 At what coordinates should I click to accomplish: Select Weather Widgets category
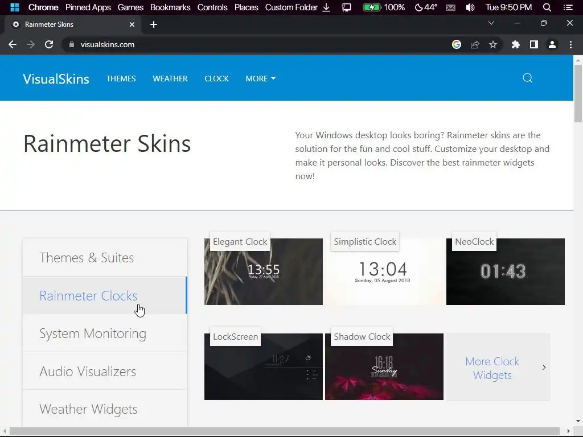point(105,409)
